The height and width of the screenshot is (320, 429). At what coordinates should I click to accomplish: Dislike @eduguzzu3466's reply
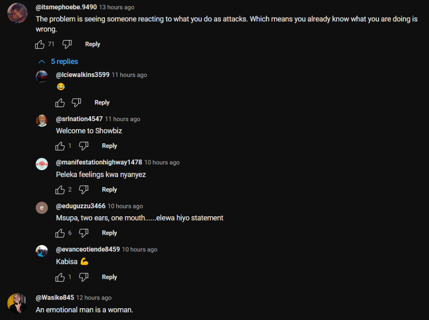click(x=84, y=233)
